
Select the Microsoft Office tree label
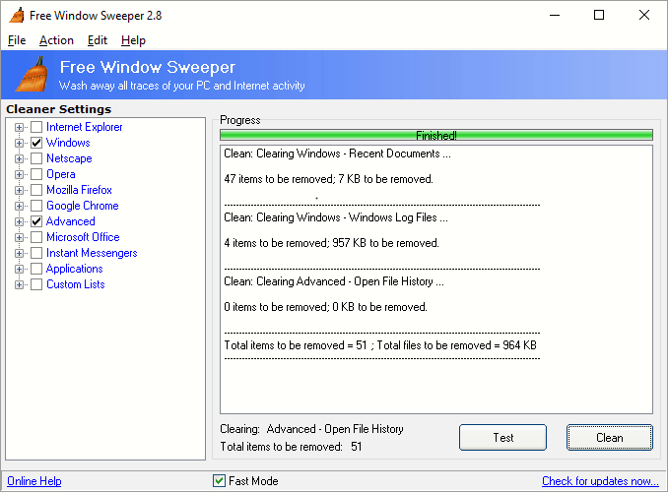point(83,237)
